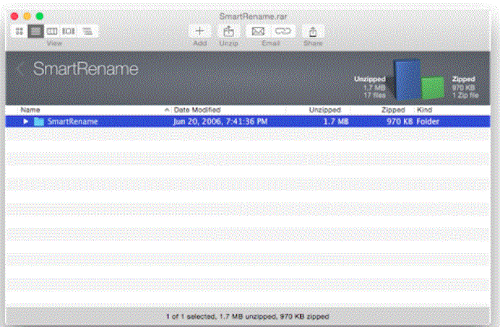The height and width of the screenshot is (332, 500).
Task: Minimize window with yellow button
Action: pyautogui.click(x=27, y=16)
